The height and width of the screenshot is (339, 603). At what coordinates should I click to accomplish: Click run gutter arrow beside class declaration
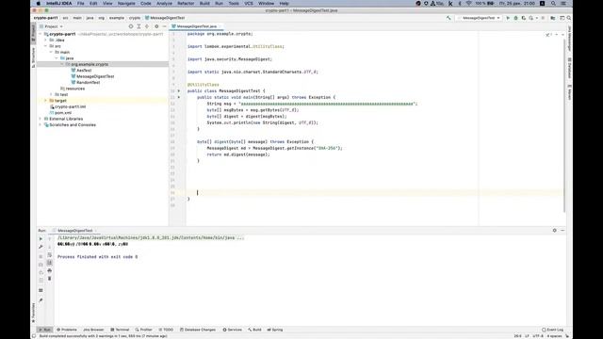click(x=179, y=91)
